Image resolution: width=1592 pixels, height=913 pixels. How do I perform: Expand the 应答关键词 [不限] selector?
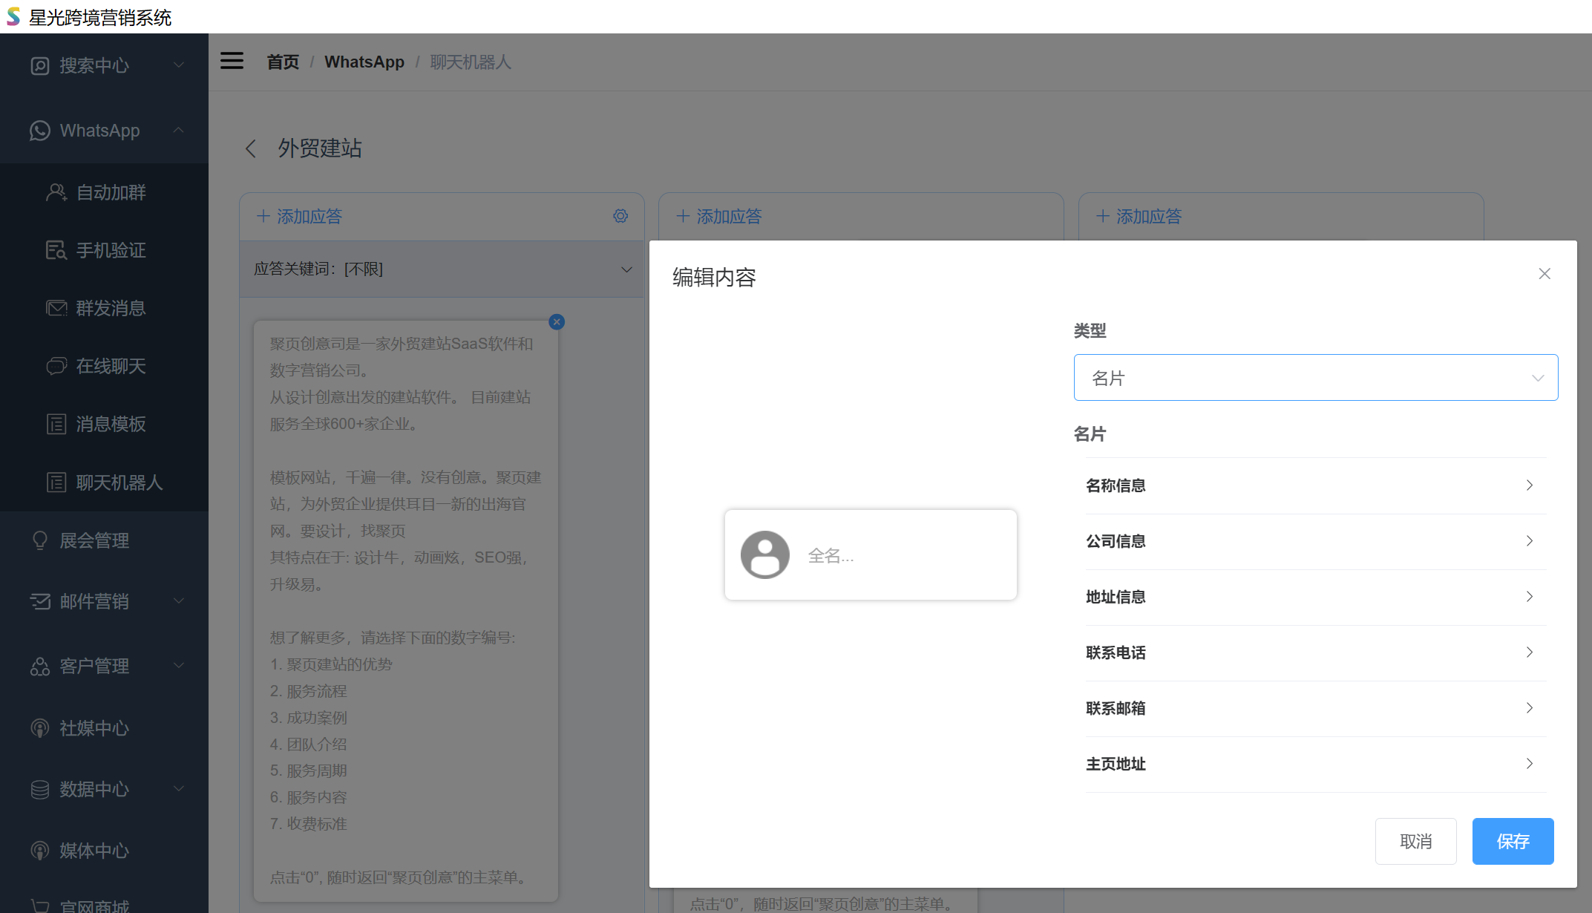442,269
